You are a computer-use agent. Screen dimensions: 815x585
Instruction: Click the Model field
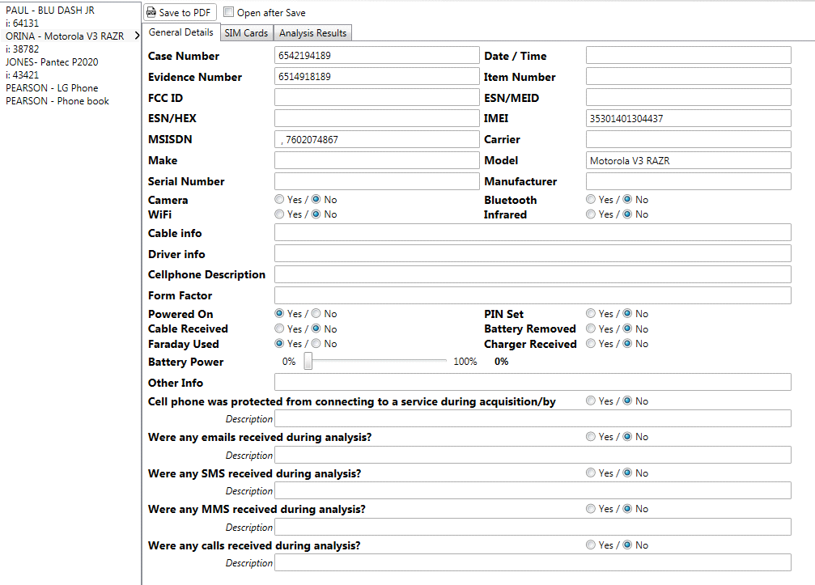689,160
